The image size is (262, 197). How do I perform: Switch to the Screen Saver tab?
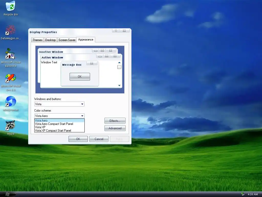[x=67, y=40]
